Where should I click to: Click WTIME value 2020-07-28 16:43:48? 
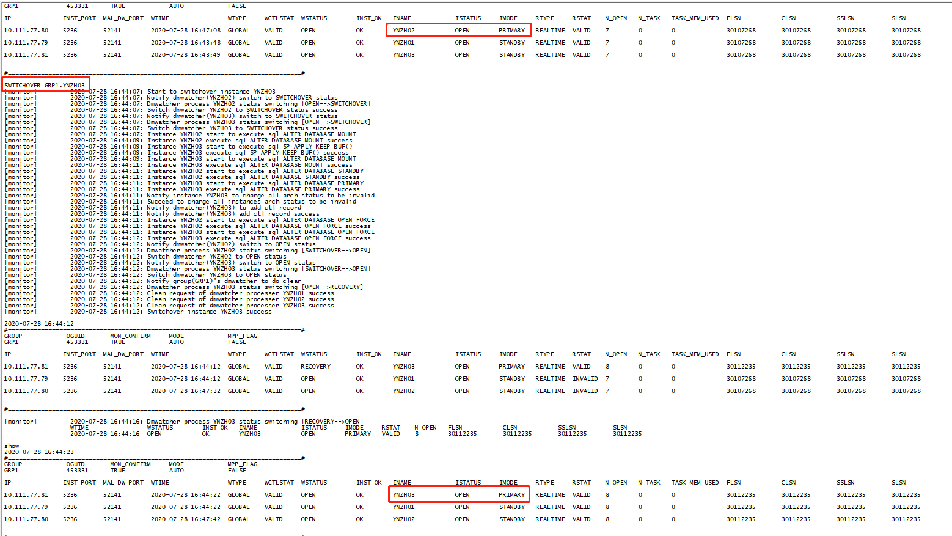pyautogui.click(x=186, y=42)
